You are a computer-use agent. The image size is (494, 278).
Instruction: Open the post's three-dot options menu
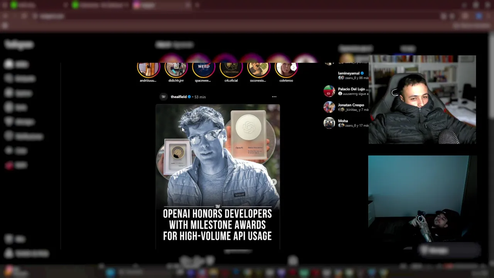pyautogui.click(x=274, y=97)
